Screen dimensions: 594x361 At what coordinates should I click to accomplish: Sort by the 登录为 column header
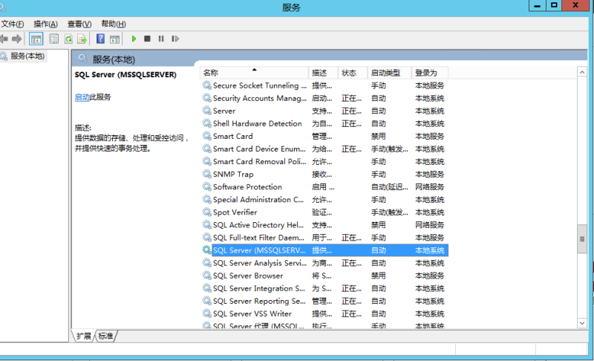(430, 73)
